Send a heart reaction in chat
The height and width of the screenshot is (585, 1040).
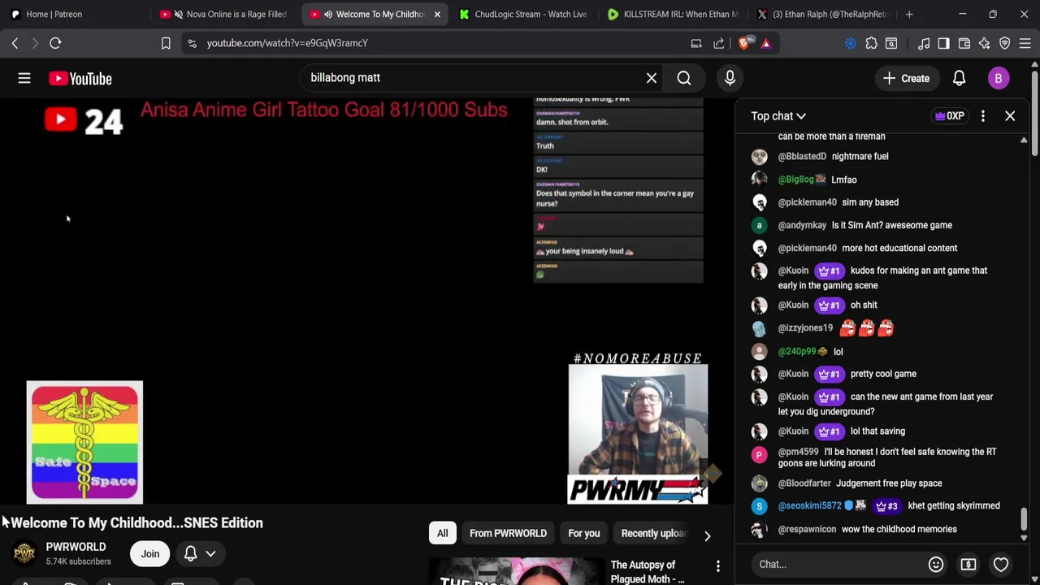1000,564
